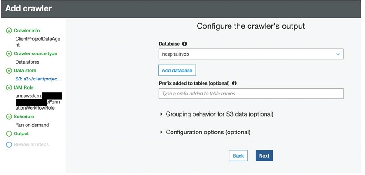365x175 pixels.
Task: Open the IAM Role step
Action: click(24, 88)
